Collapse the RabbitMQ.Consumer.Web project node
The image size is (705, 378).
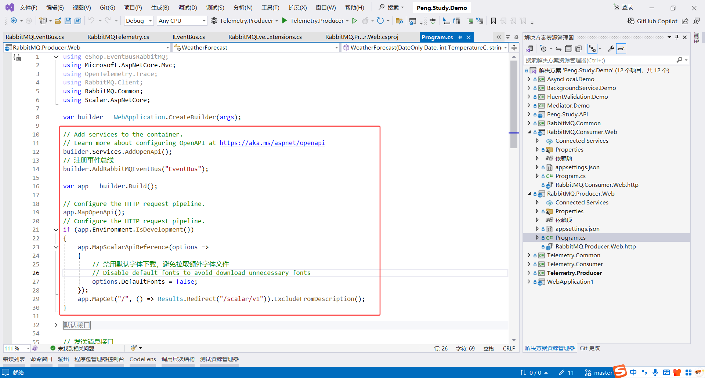[x=529, y=132]
